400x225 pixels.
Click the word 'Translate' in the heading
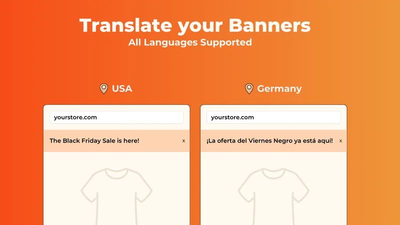(x=126, y=25)
